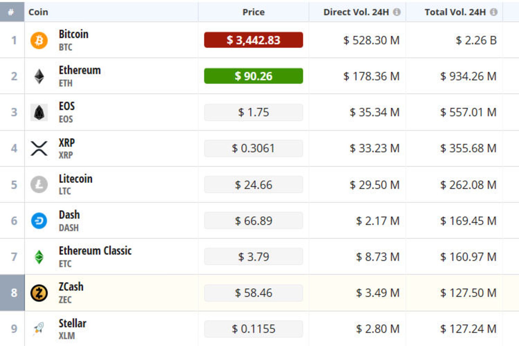The height and width of the screenshot is (346, 519).
Task: Click the red Bitcoin price badge
Action: (253, 40)
